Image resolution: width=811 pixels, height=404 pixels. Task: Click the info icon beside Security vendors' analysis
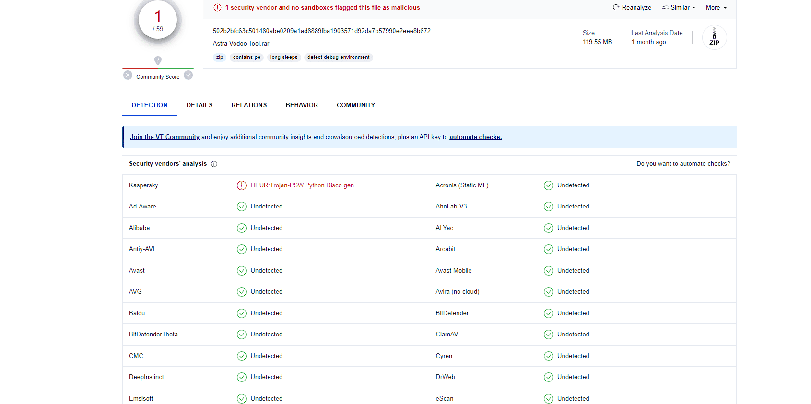pos(214,164)
